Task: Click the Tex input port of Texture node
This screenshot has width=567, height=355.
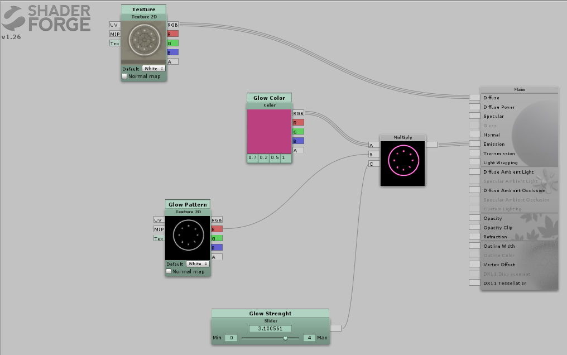Action: coord(114,44)
